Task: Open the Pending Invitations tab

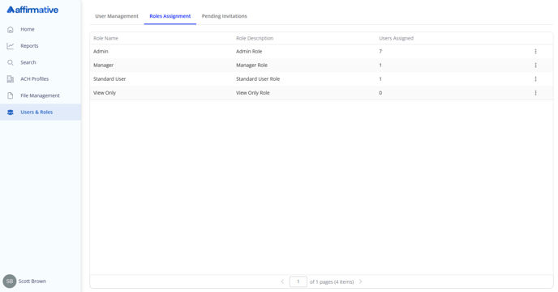Action: [x=224, y=16]
